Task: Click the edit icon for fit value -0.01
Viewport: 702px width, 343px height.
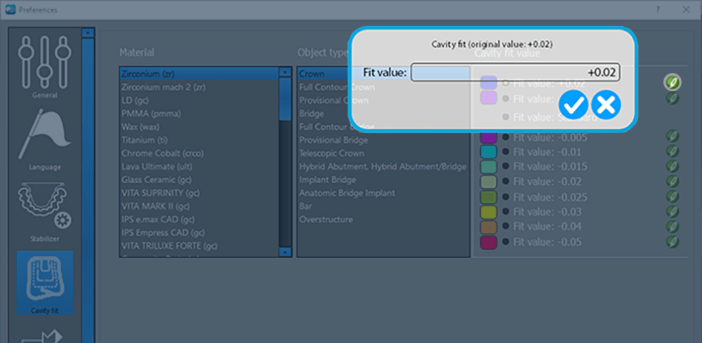Action: pos(672,151)
